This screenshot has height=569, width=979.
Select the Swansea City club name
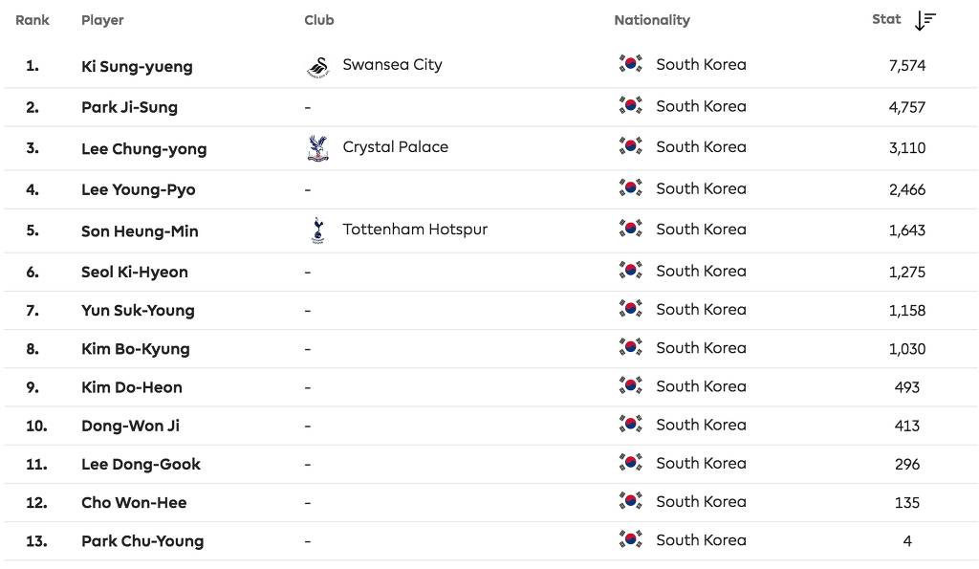point(392,65)
